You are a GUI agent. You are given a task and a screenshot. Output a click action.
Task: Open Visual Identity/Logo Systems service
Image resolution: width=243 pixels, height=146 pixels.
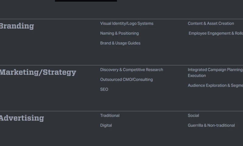[127, 23]
